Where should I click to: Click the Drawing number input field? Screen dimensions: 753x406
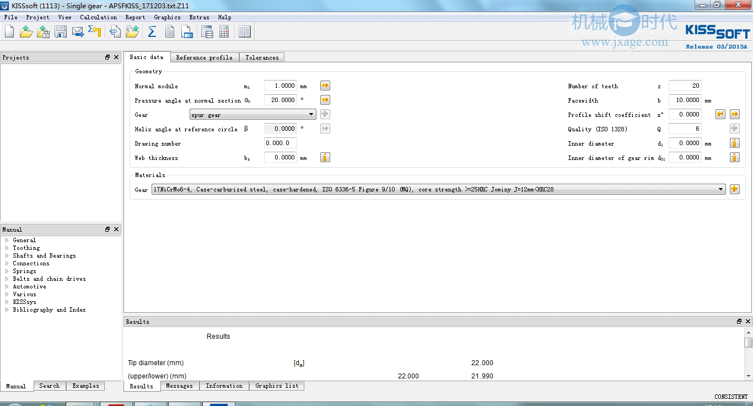click(x=281, y=143)
